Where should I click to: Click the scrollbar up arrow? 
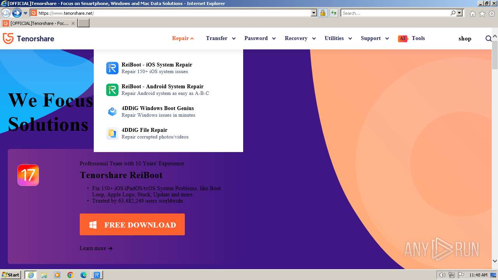495,37
